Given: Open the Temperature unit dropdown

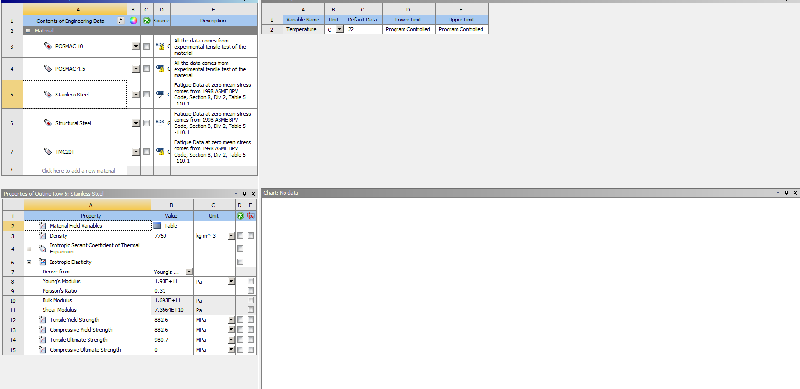Looking at the screenshot, I should point(340,29).
